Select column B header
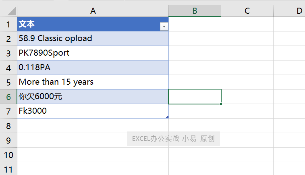 click(x=195, y=11)
